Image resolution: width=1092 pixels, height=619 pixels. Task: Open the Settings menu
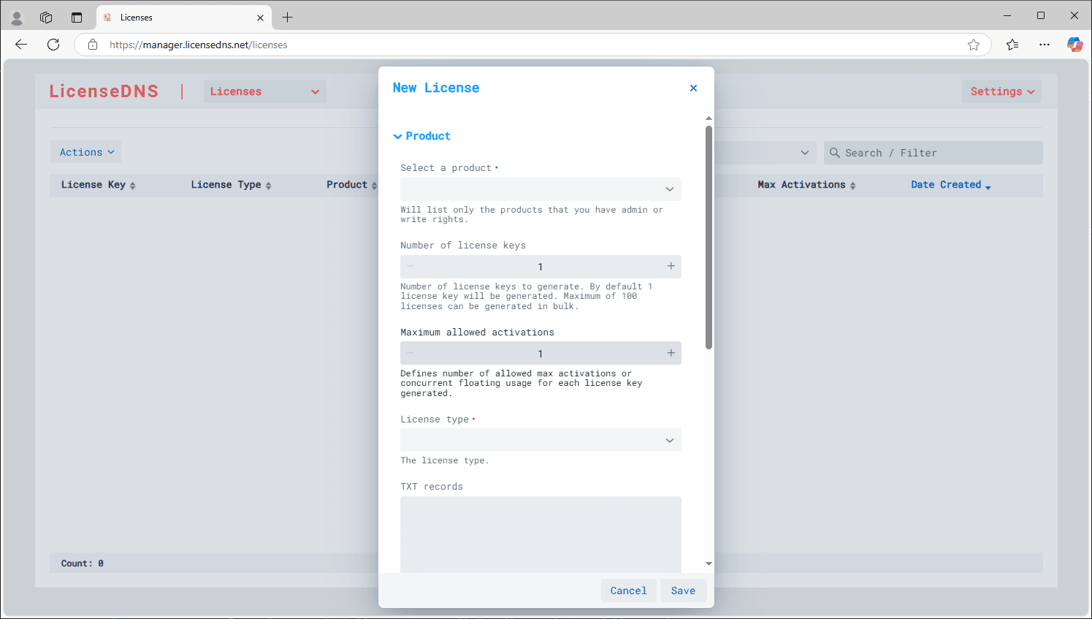click(1001, 91)
